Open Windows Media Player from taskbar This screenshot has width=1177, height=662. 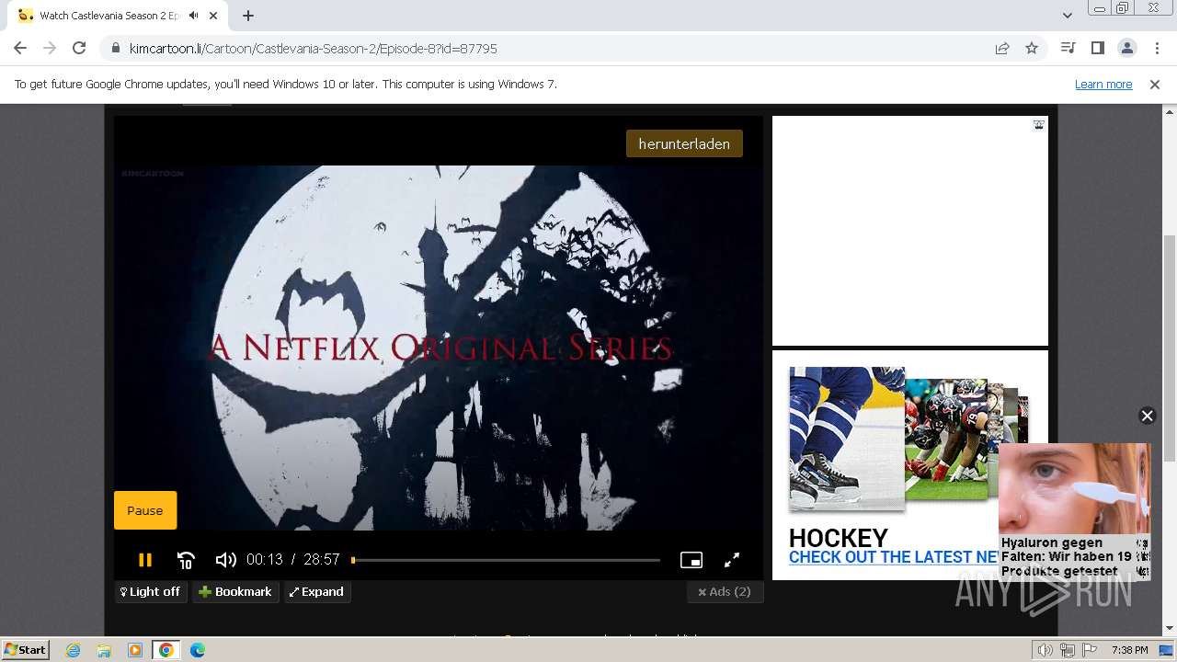click(135, 650)
